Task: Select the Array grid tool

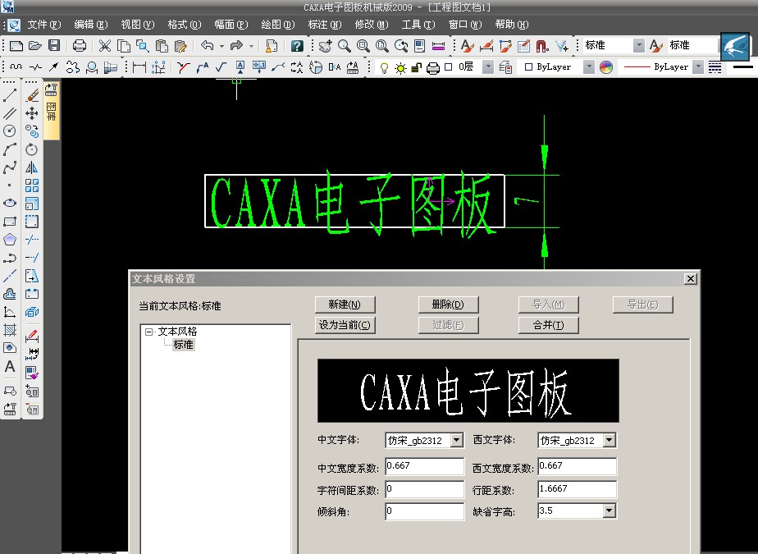Action: pos(32,185)
